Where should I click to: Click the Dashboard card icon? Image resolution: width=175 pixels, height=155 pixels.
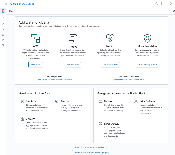(22, 101)
